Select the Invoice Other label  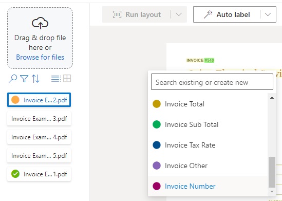208,166
